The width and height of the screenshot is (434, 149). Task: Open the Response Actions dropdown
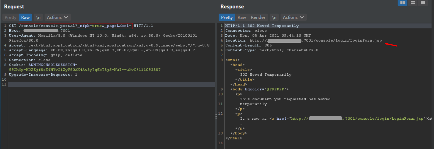pos(293,17)
